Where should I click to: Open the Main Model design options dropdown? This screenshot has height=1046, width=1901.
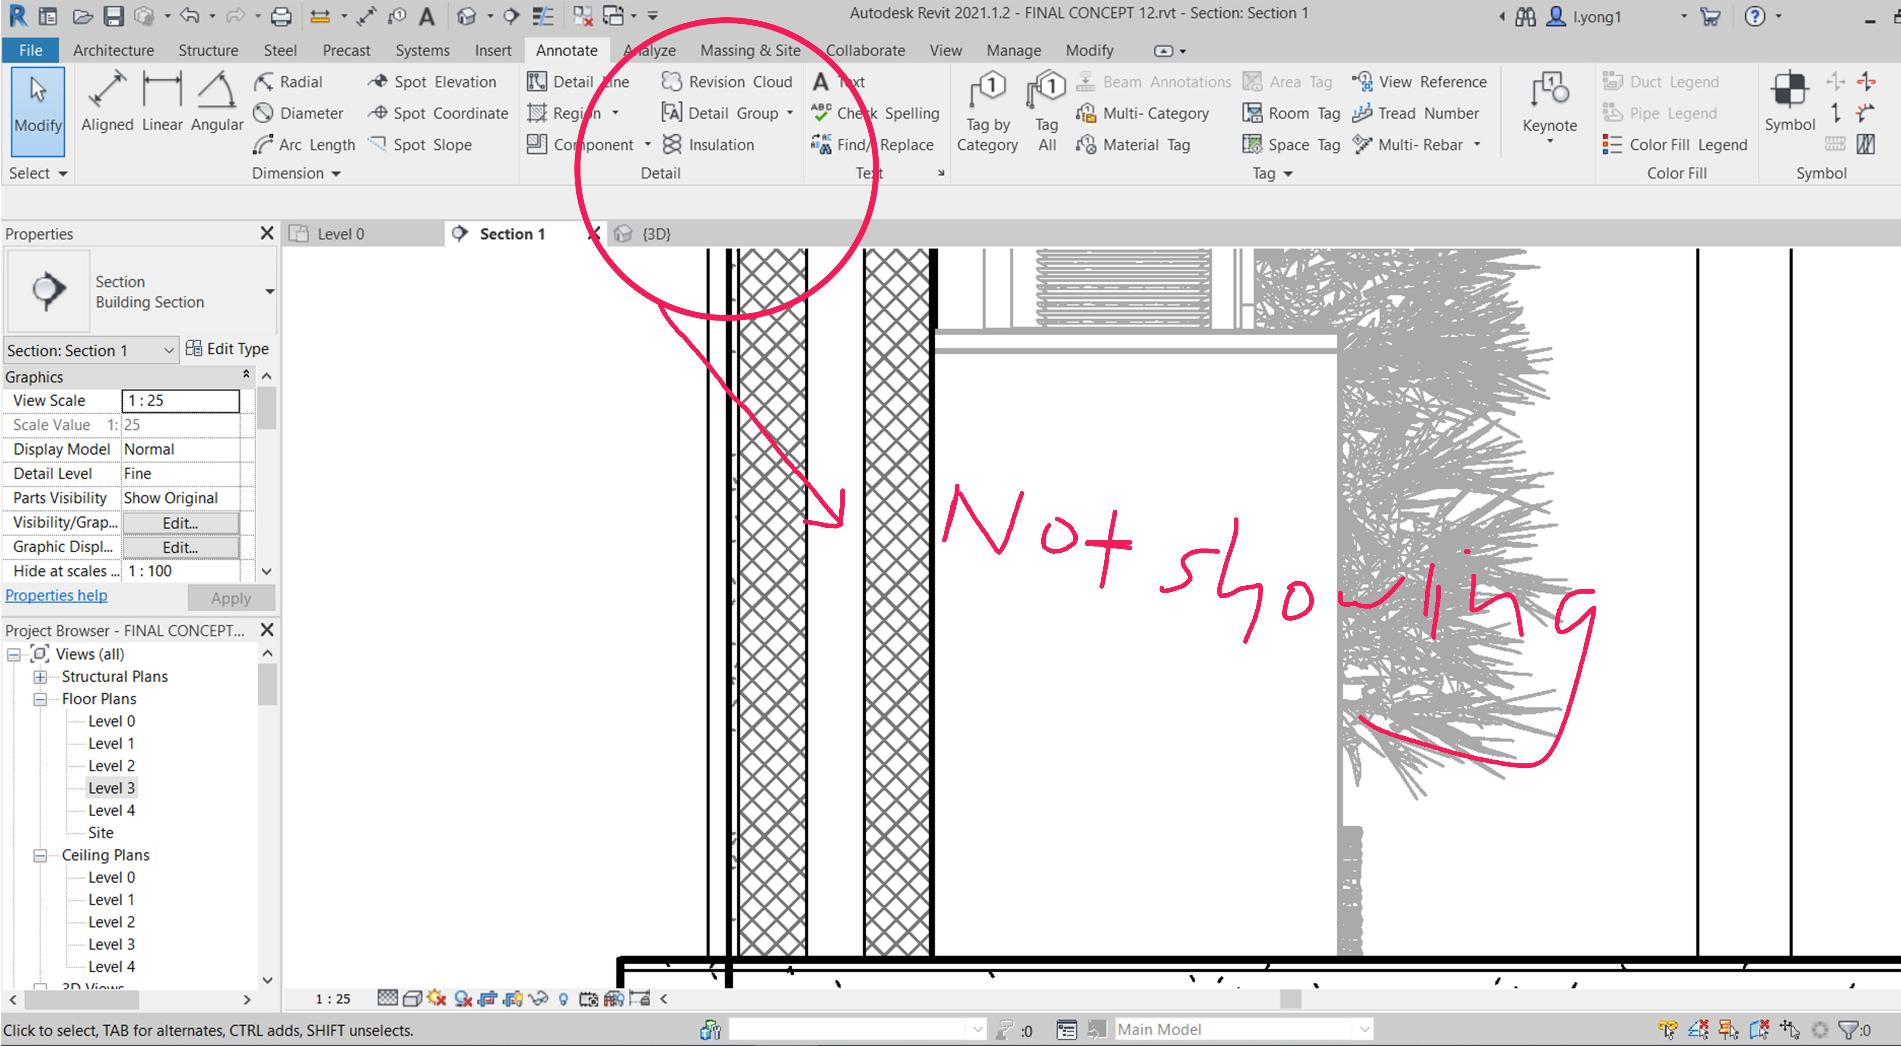coord(1243,1029)
